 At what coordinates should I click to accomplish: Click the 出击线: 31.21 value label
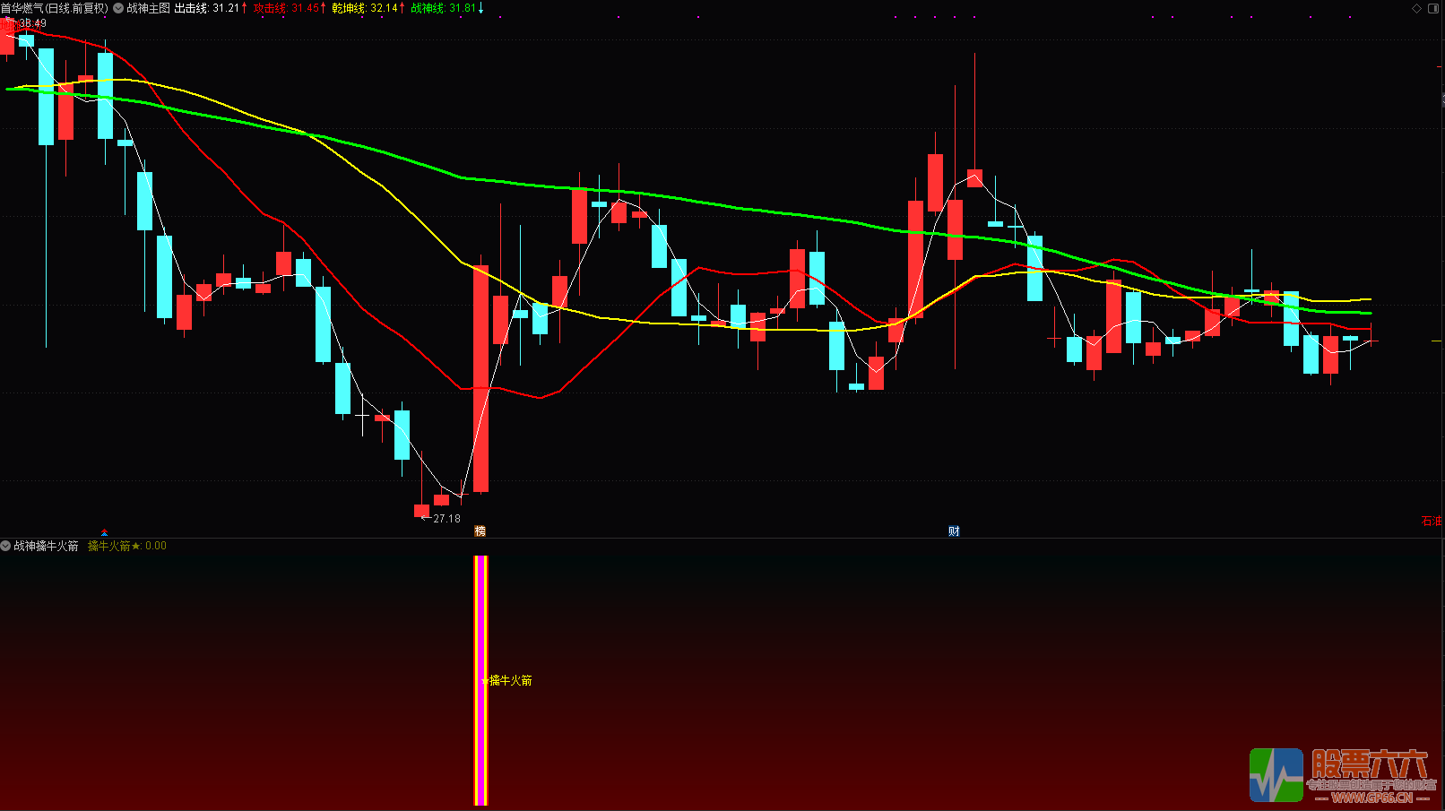point(207,8)
